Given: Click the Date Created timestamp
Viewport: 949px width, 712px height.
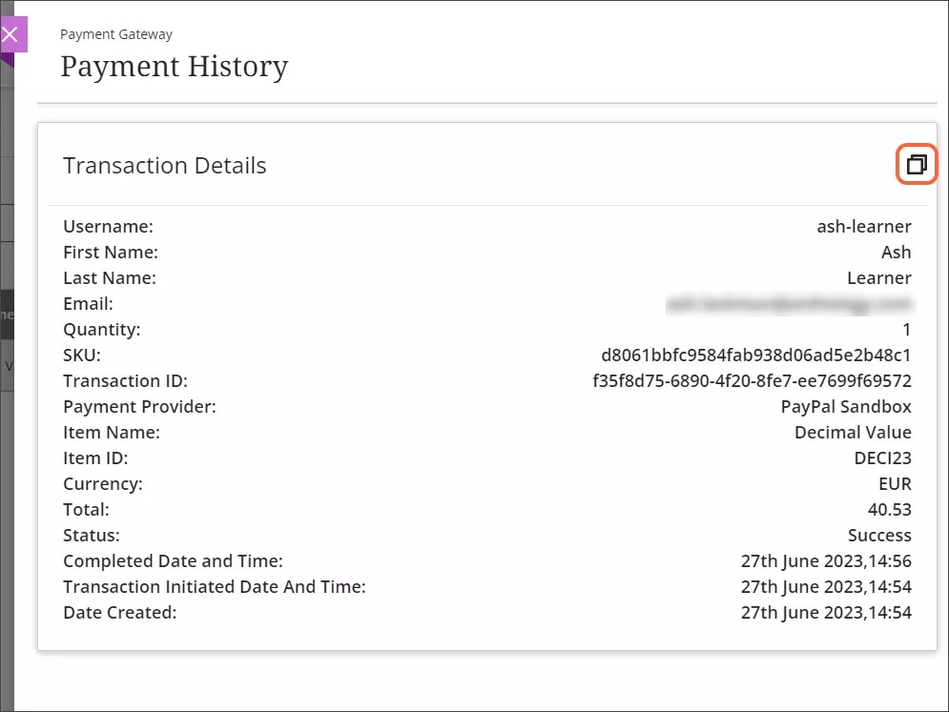Looking at the screenshot, I should click(x=827, y=612).
